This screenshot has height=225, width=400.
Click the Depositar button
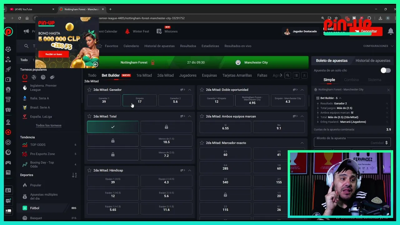pyautogui.click(x=366, y=31)
